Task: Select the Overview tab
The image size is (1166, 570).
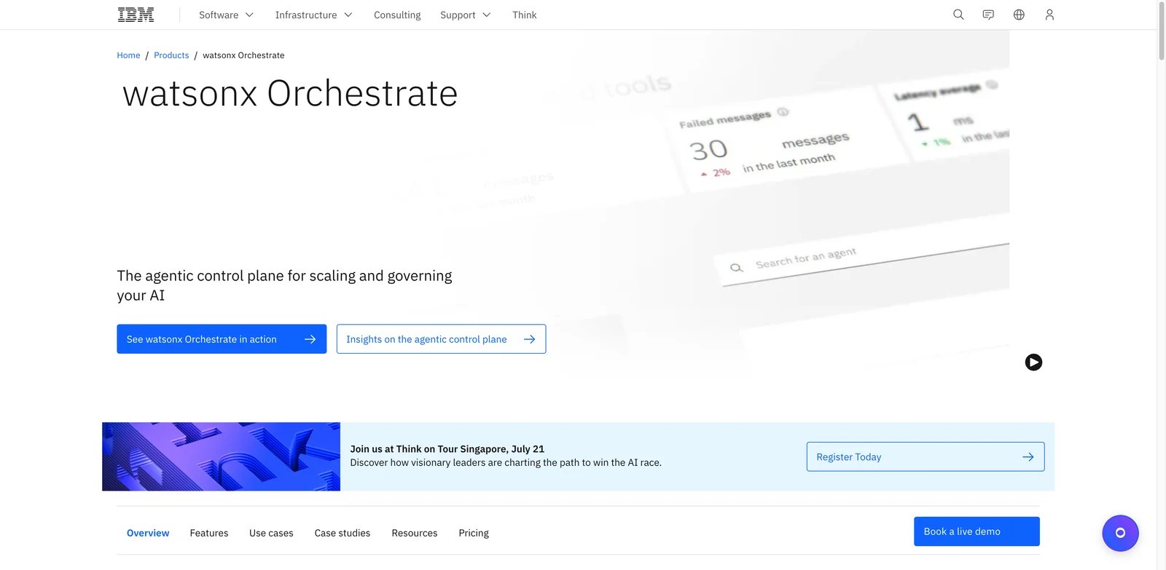Action: [148, 533]
